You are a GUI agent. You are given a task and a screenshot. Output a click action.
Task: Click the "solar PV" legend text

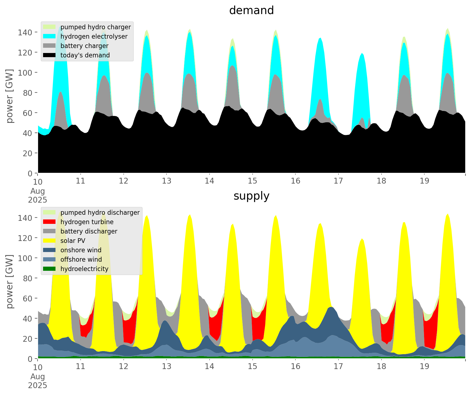tap(73, 241)
